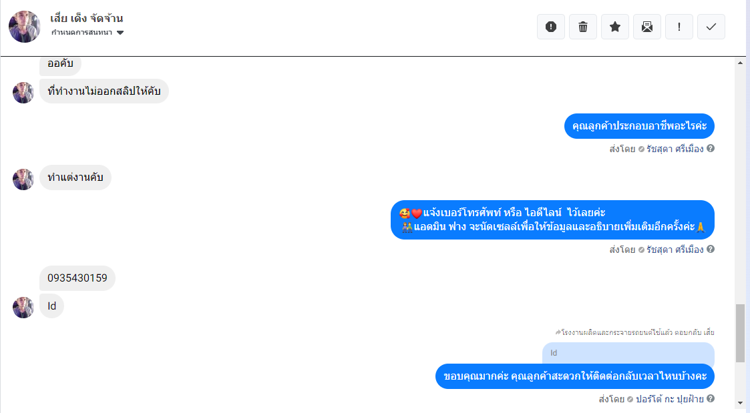Screen dimensions: 750x413
Task: Click scrollbar down arrow in chat
Action: pos(740,402)
